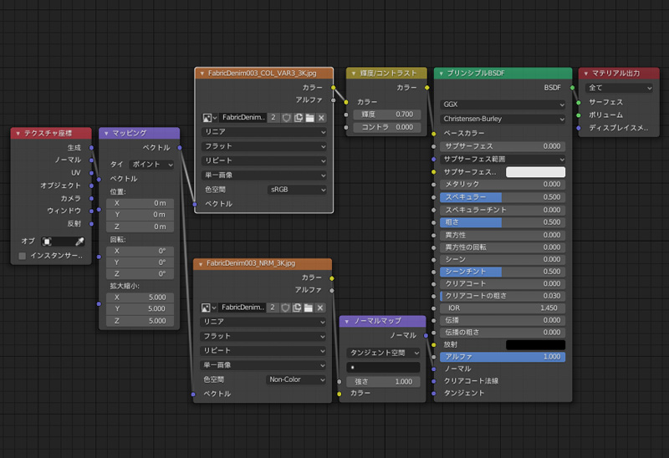The image size is (669, 458).
Task: Open タンジェント空間 dropdown in Normal Map node
Action: [x=383, y=353]
